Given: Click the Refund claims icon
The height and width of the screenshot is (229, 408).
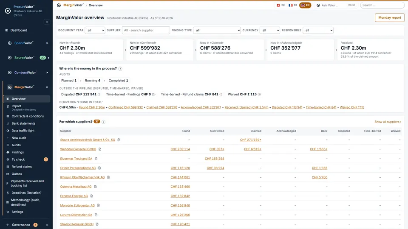Looking at the screenshot, I should (x=8, y=167).
